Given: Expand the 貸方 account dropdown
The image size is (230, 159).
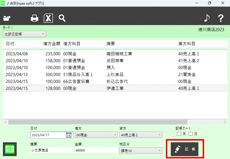Looking at the screenshot, I should (x=140, y=135).
